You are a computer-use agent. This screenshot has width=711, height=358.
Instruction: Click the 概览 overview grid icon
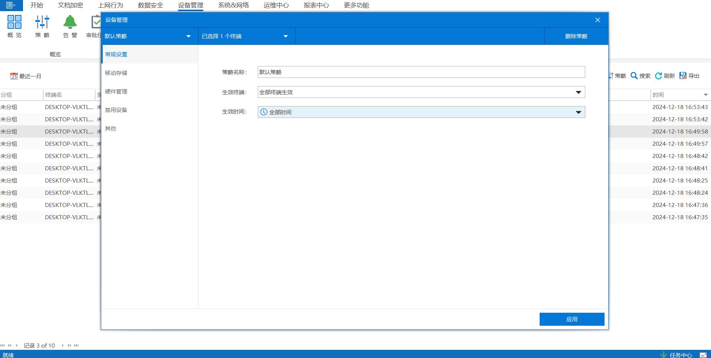click(14, 22)
